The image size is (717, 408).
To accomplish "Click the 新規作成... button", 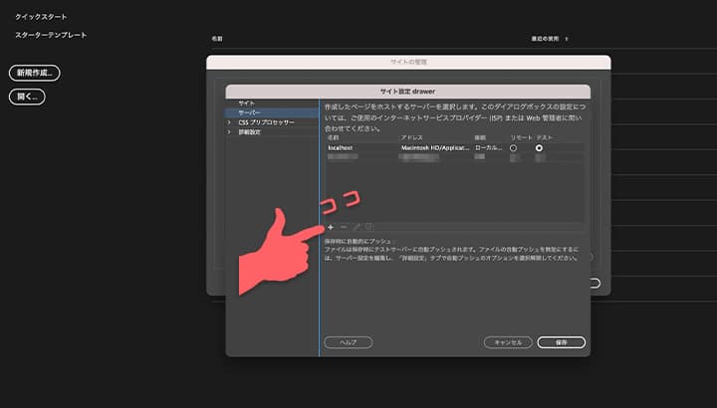I will 35,73.
